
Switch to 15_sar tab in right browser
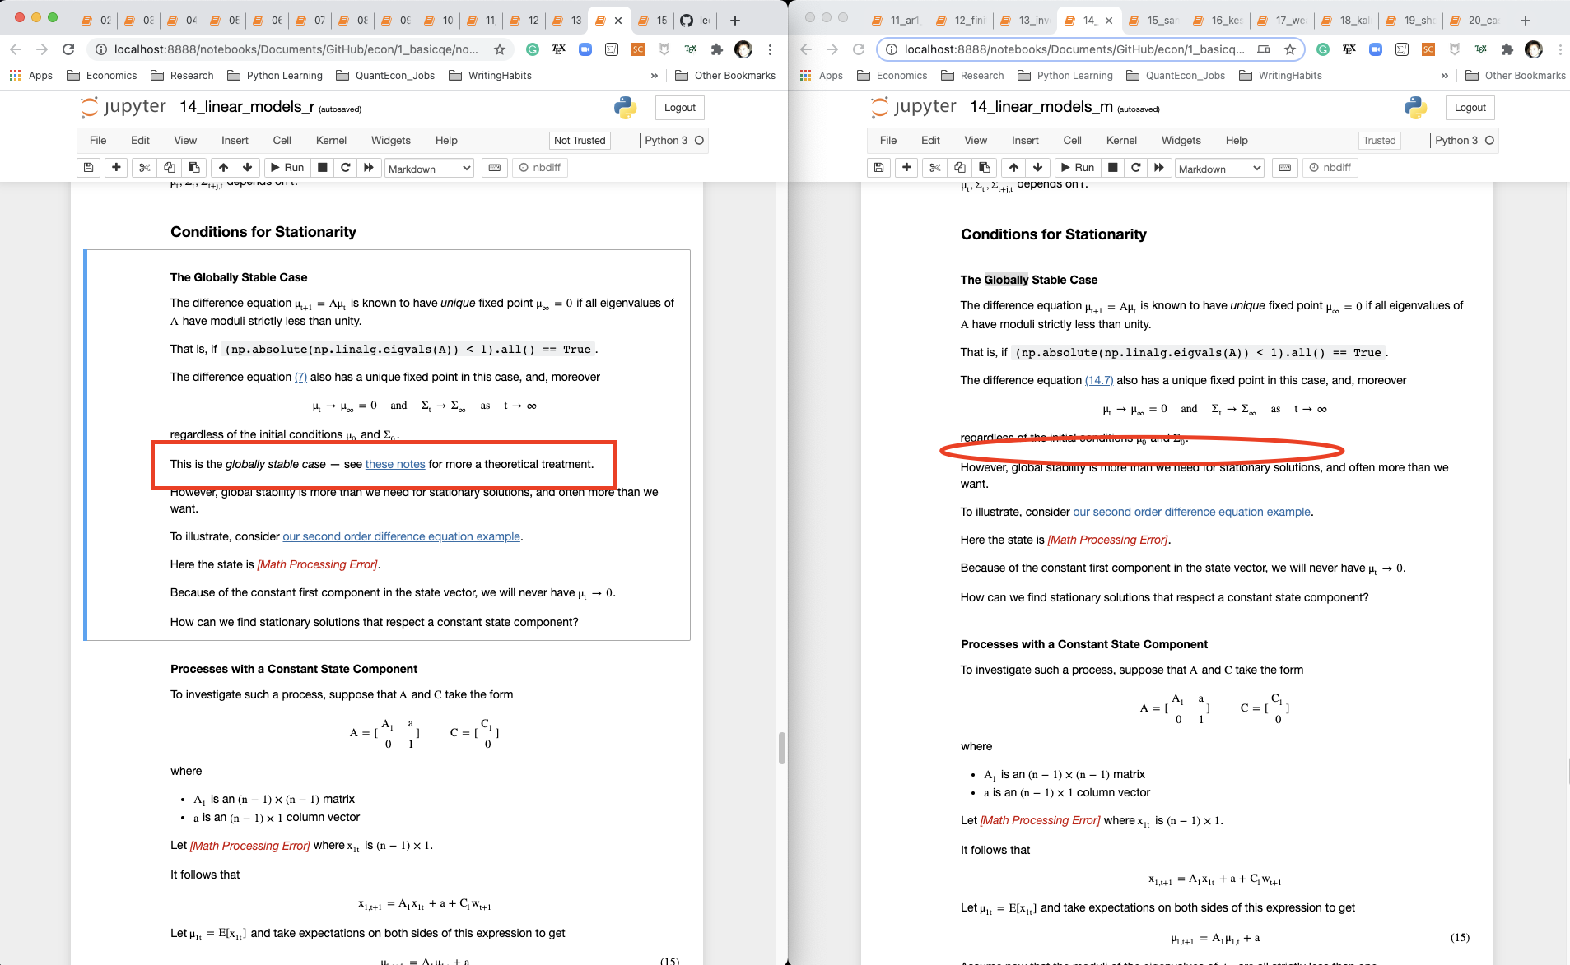tap(1153, 20)
